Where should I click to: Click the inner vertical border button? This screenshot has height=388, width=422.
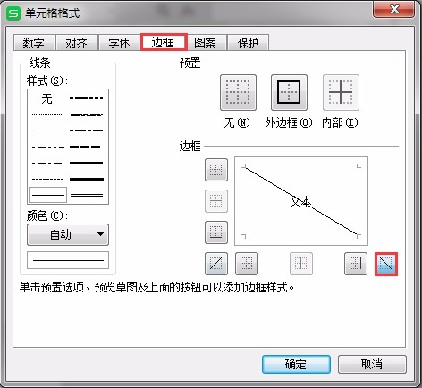tap(301, 264)
